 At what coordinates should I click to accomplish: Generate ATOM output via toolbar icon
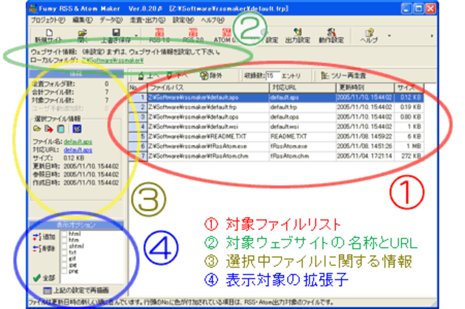click(x=225, y=36)
